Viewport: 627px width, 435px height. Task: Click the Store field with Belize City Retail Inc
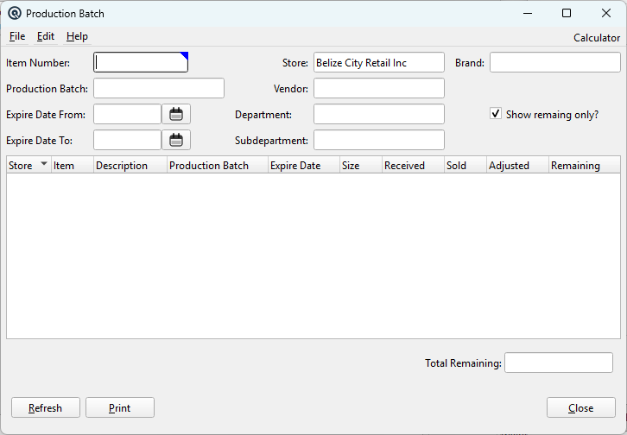coord(378,62)
